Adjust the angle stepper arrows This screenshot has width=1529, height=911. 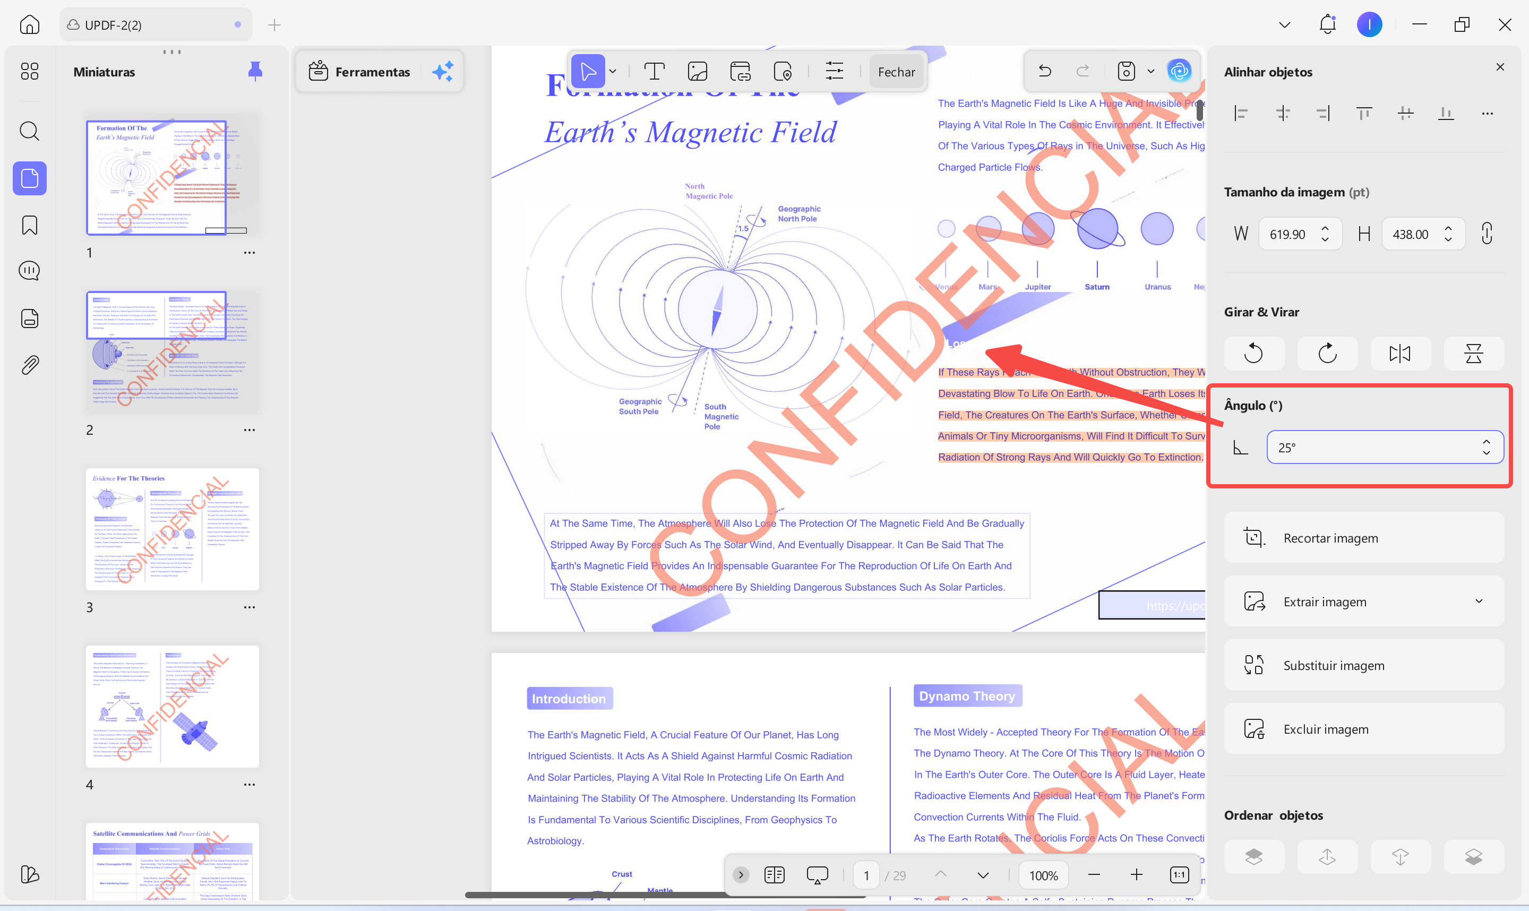(x=1486, y=448)
